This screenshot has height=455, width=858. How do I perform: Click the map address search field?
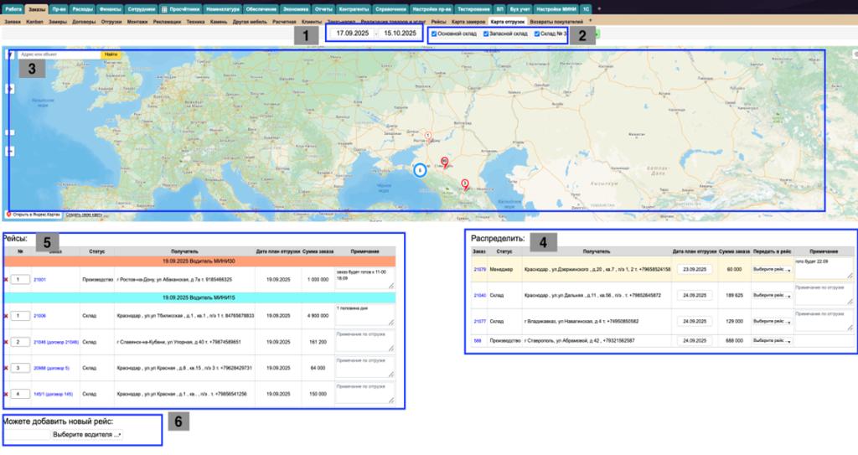[x=59, y=54]
